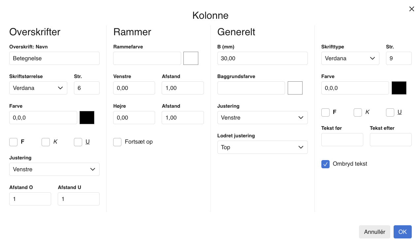Screen dimensions: 420x247
Task: Toggle italic in the rightmost column
Action: 358,112
